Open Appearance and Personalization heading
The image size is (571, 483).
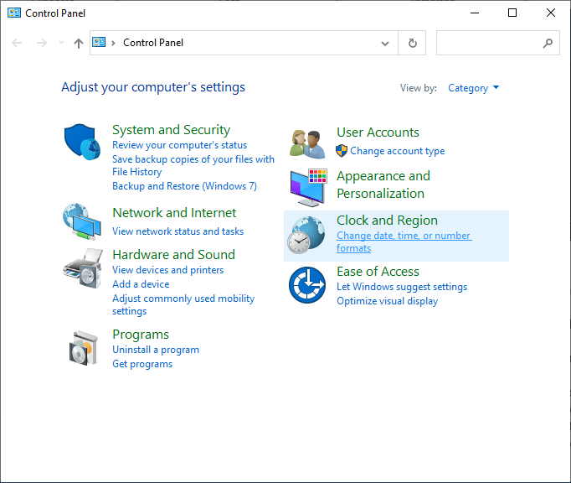tap(383, 184)
